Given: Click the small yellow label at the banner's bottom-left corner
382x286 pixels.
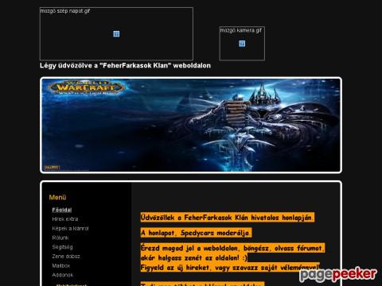Looking at the screenshot, I should [52, 168].
